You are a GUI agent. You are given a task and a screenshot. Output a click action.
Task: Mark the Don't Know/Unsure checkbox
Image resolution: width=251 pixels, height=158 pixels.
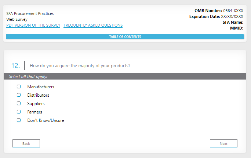click(19, 120)
